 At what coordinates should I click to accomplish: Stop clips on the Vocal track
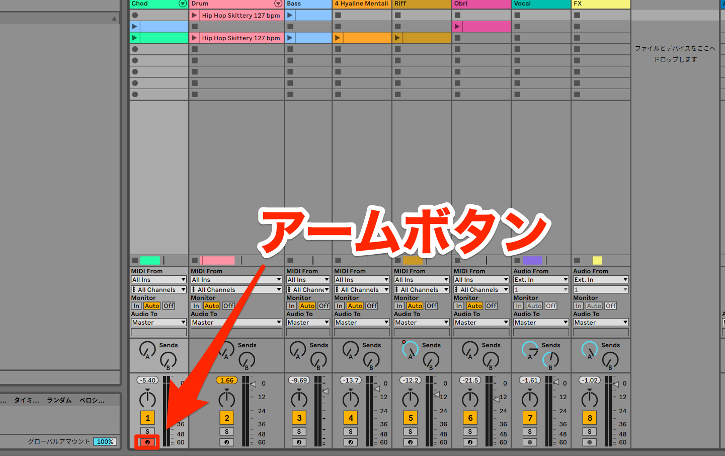(x=517, y=261)
